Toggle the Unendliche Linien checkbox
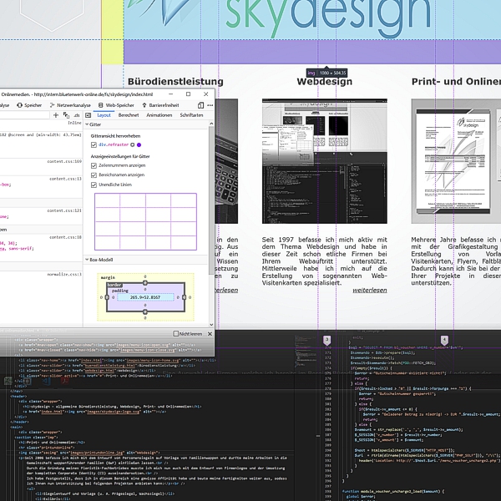501x501 pixels. [x=94, y=185]
